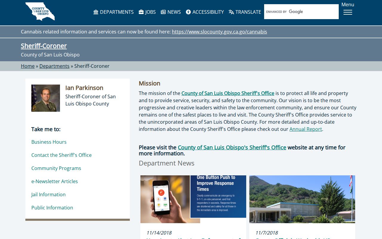Click the County of San Luis Obispo logo

(x=40, y=11)
